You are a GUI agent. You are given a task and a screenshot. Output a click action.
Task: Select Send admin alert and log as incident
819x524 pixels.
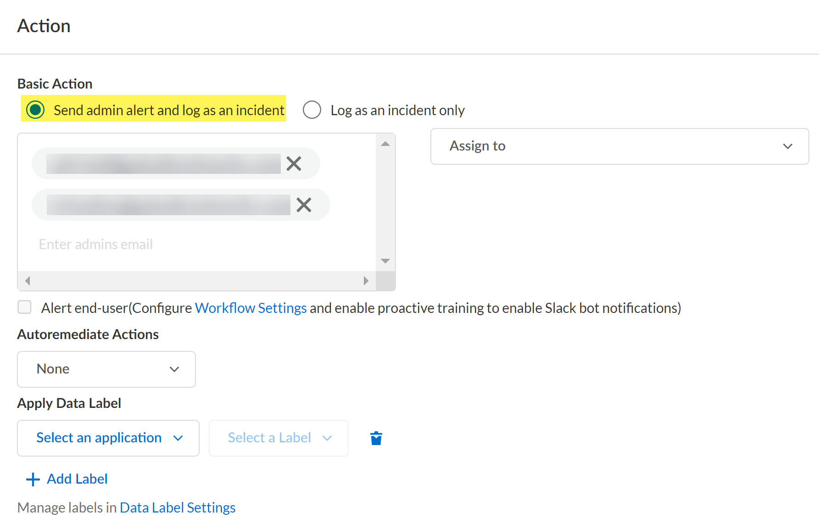click(36, 110)
